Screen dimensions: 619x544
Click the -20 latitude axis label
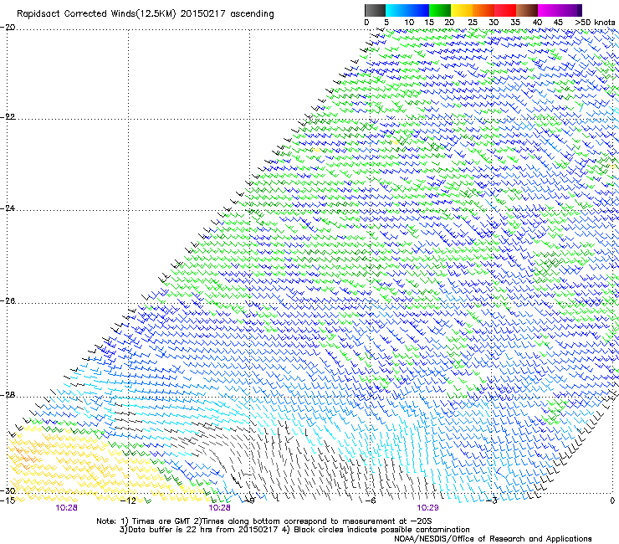click(8, 28)
